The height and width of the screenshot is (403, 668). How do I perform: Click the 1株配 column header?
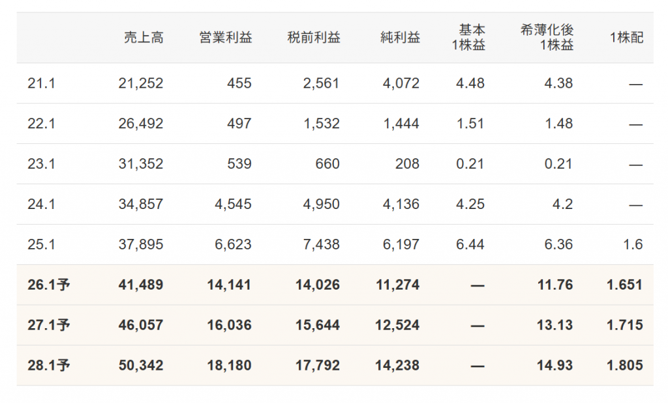coord(626,38)
